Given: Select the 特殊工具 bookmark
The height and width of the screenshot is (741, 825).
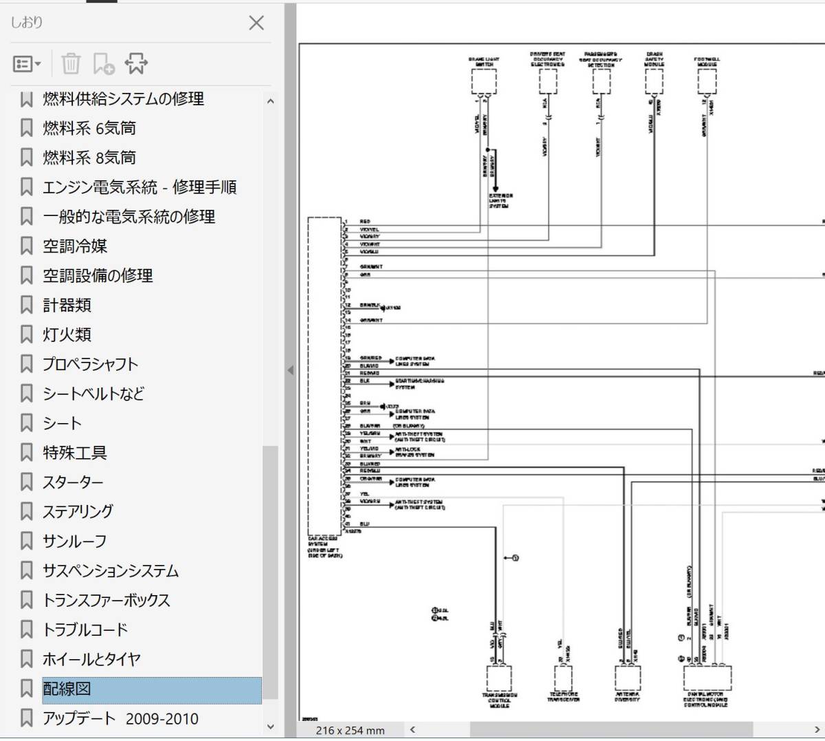Looking at the screenshot, I should [x=75, y=453].
